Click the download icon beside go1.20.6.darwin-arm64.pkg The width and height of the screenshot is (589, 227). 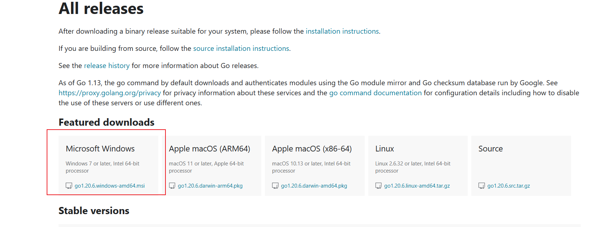[x=172, y=186]
